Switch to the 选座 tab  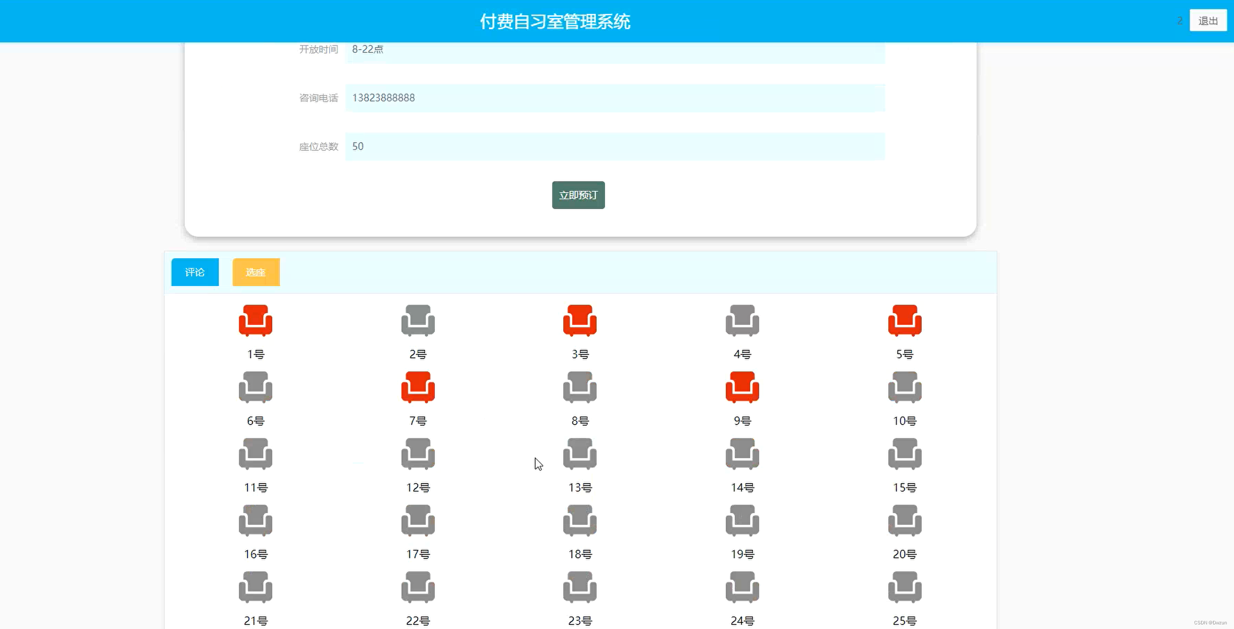pos(256,272)
